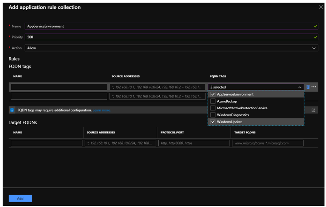Check the AzureBackup FQDN tag

213,101
